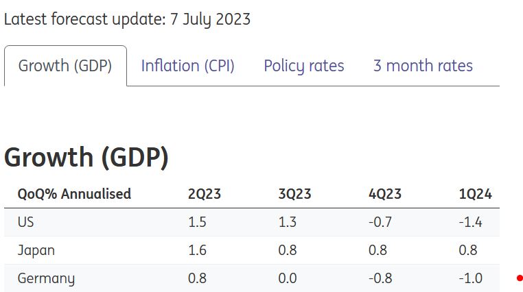Click Japan's 2Q23 value 1.6

197,250
